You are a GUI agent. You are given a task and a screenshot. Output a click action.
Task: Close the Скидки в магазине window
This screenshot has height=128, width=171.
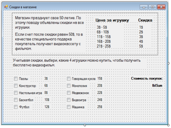coord(161,7)
